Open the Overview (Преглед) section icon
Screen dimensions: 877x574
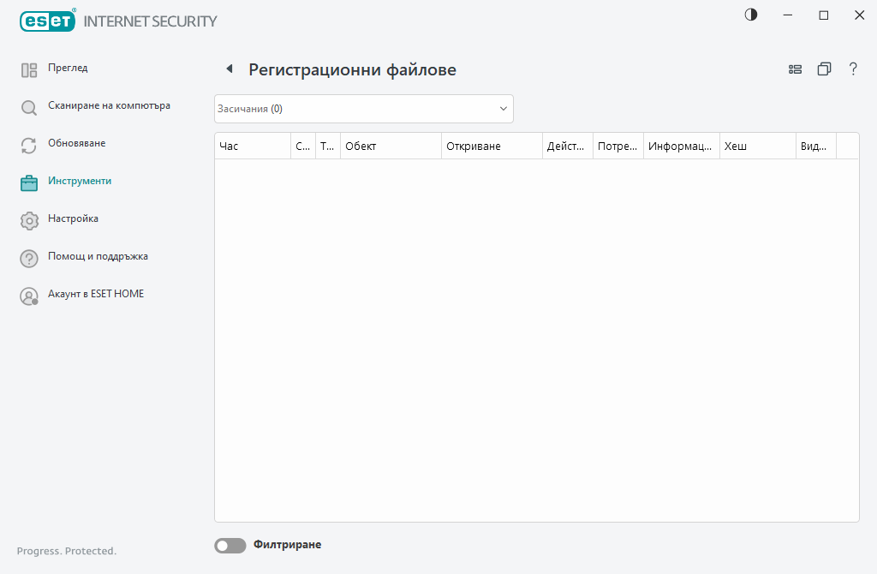pos(28,69)
